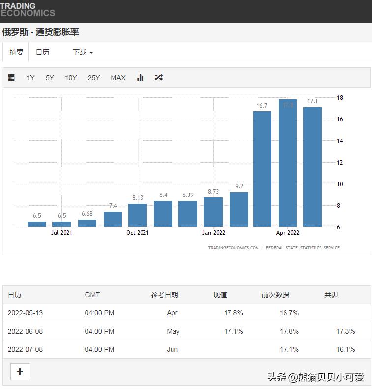Click the plus button below the table
Image resolution: width=372 pixels, height=390 pixels.
20,371
